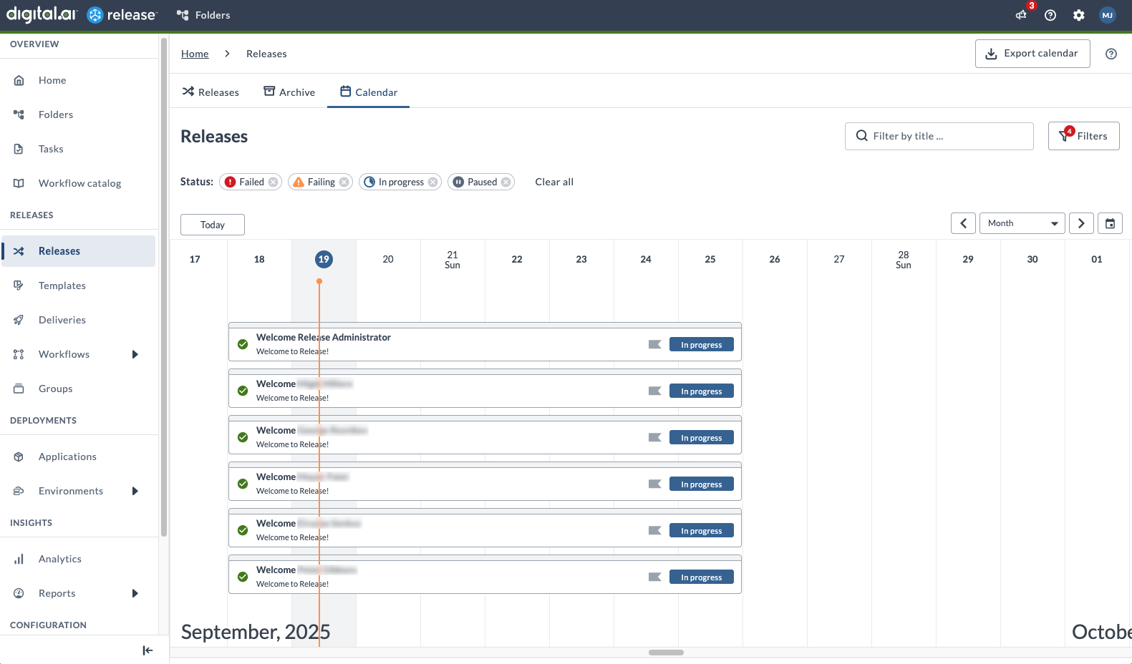The image size is (1132, 664).
Task: Switch to the Archive tab
Action: click(x=289, y=92)
